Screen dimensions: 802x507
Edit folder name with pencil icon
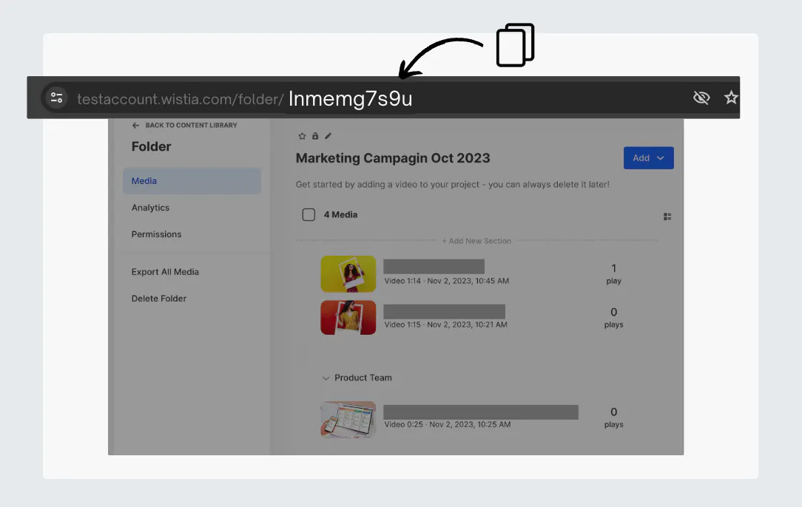[x=328, y=136]
